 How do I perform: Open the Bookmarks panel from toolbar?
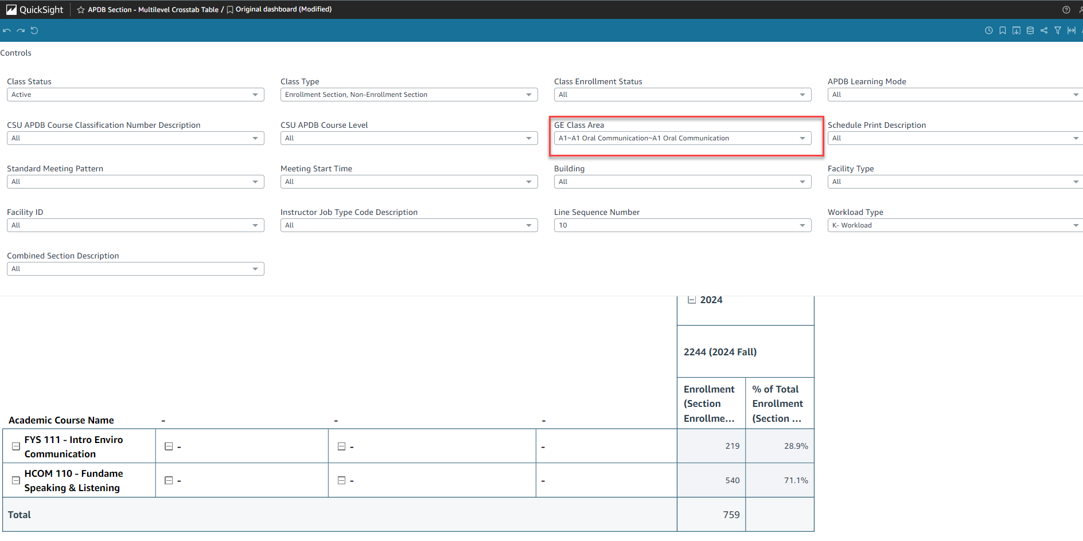pos(1003,30)
